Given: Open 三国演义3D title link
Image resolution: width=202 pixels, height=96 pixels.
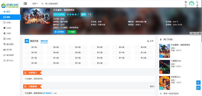Looking at the screenshot, I should coord(176,61).
